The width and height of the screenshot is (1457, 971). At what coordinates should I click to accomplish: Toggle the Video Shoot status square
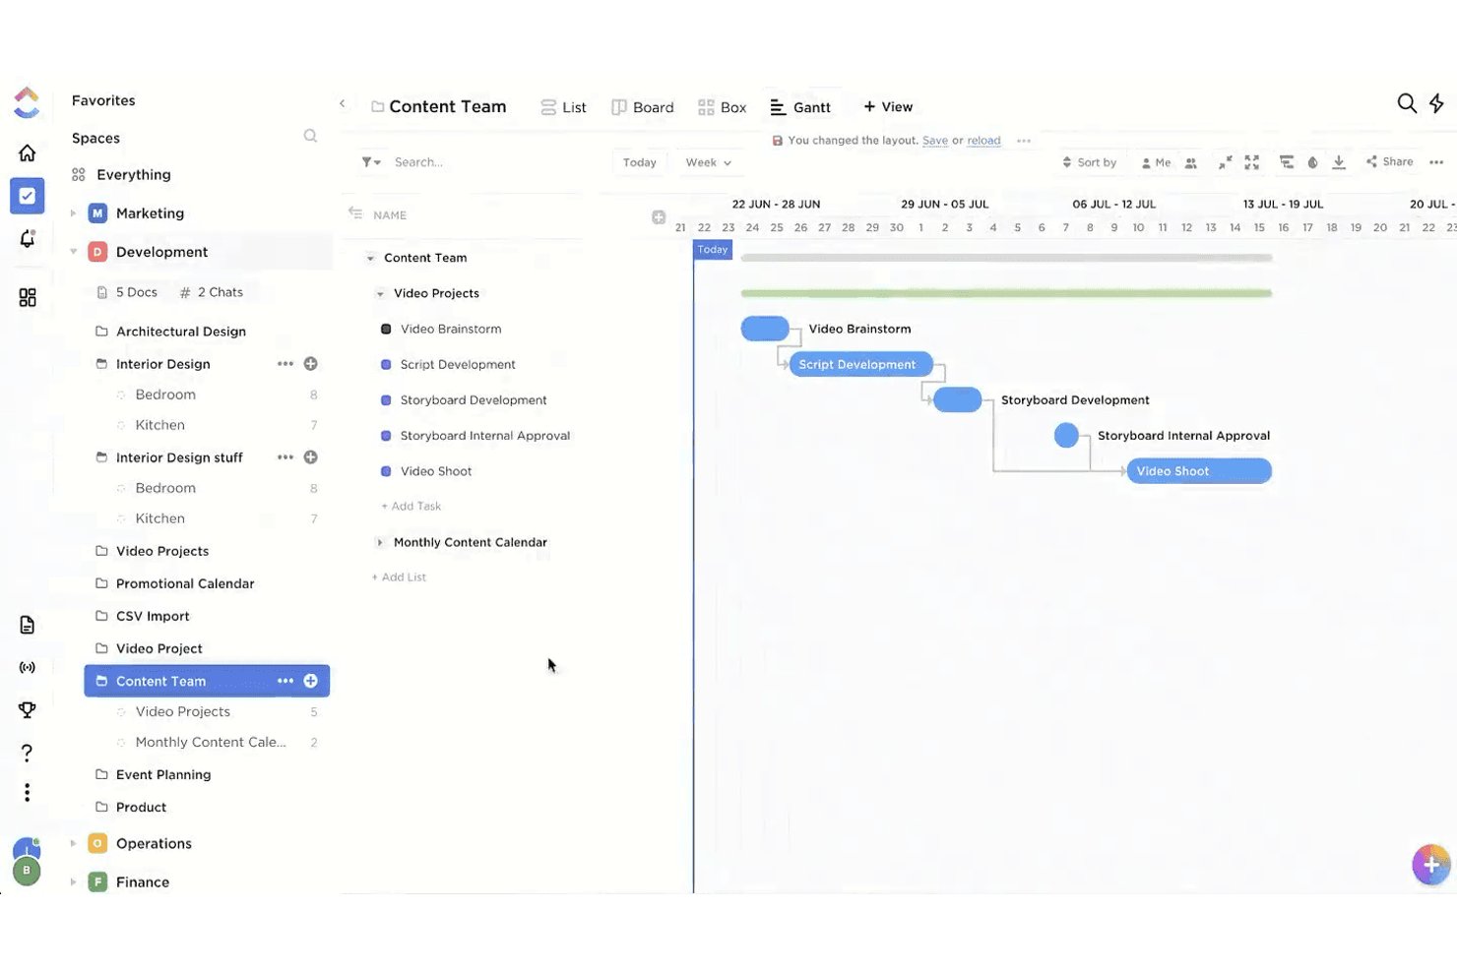pos(386,471)
